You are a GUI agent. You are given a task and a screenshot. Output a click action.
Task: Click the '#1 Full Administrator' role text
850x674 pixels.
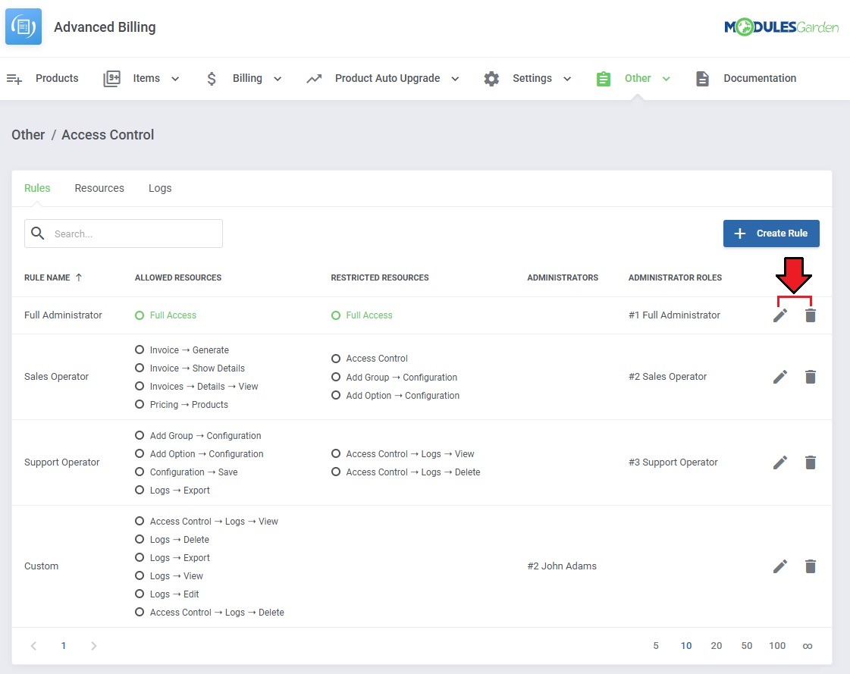click(674, 315)
